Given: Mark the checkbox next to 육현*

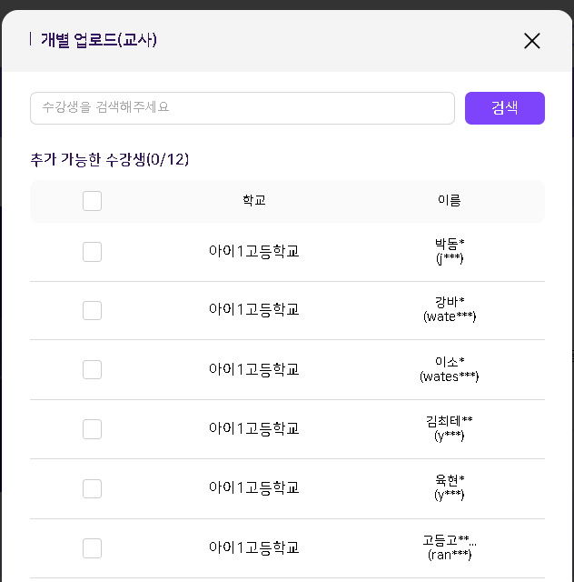Looking at the screenshot, I should (x=92, y=488).
